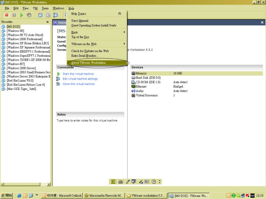Select [Windows 2000 Professional] in Favorites
The image size is (266, 199).
(x=25, y=39)
